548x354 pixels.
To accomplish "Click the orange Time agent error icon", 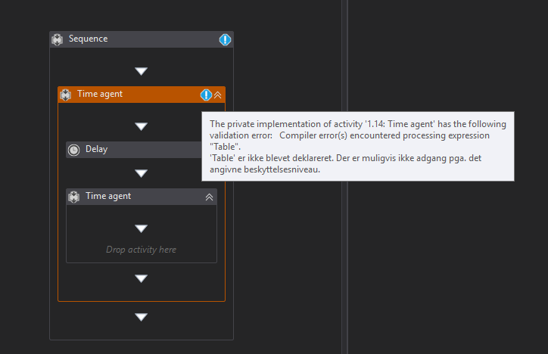I will (206, 95).
